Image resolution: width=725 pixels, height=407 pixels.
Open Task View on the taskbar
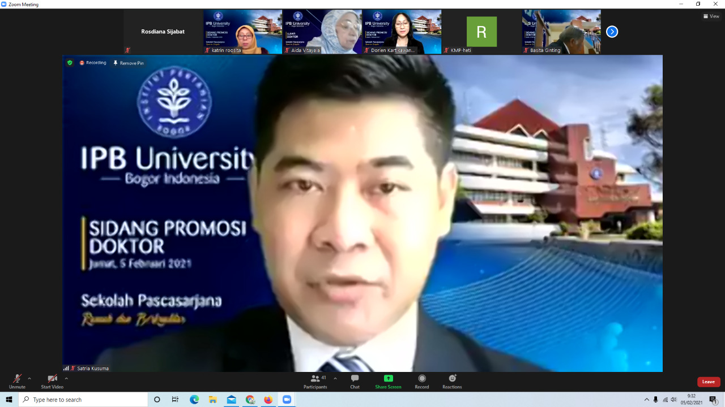click(x=175, y=400)
